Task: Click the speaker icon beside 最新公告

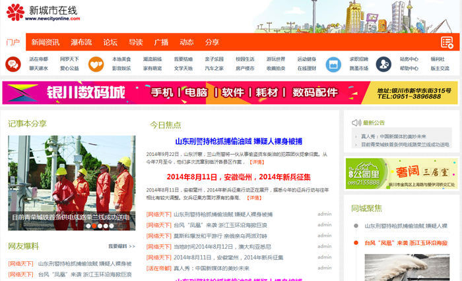Action: tap(356, 122)
